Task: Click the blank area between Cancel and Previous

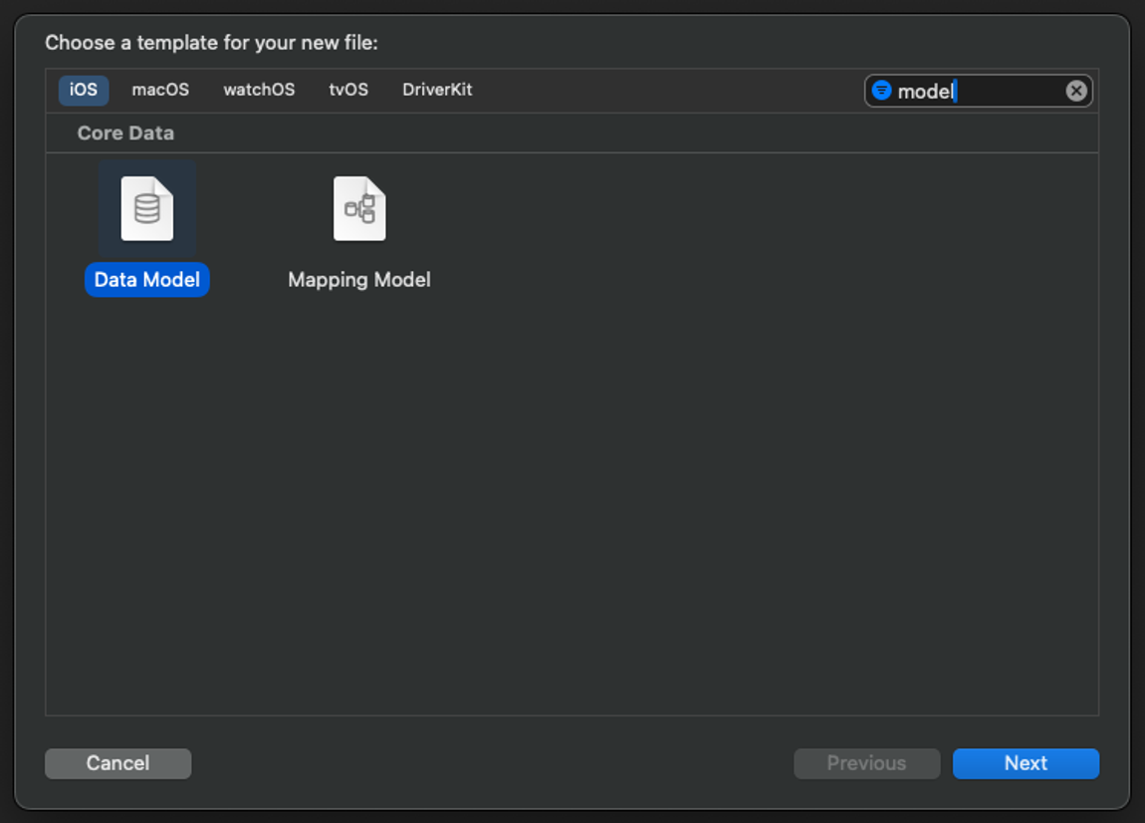Action: click(492, 763)
